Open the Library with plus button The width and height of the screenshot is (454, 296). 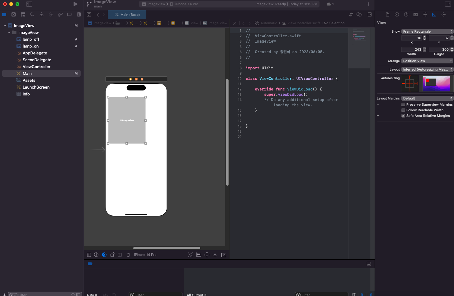coord(368,4)
